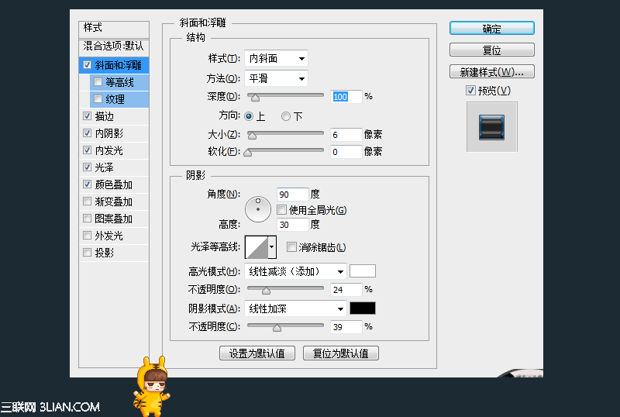Toggle the 内发光 checkbox
Viewport: 620px width, 417px height.
87,150
